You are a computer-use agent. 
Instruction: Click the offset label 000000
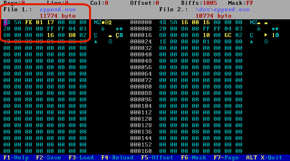[141, 23]
